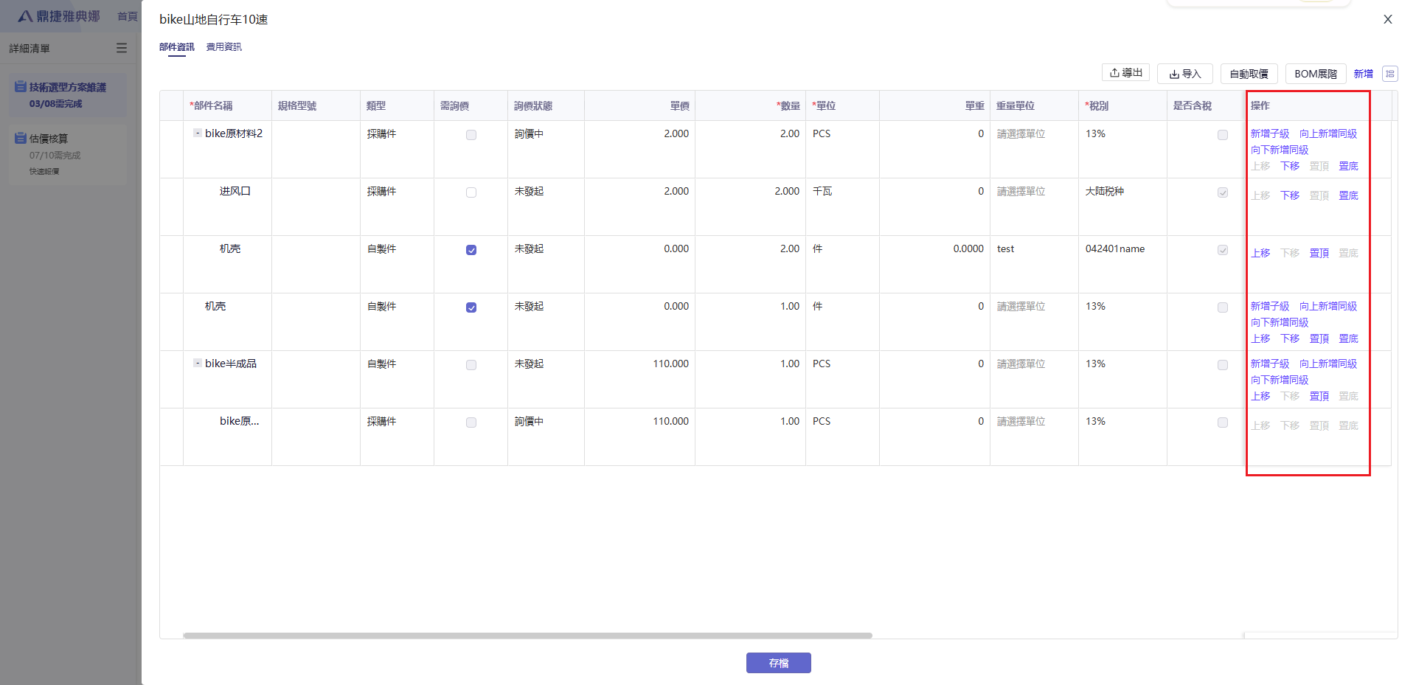
Task: Uncheck 需詢價 for 机壳 with 1.00 quantity
Action: (x=471, y=307)
